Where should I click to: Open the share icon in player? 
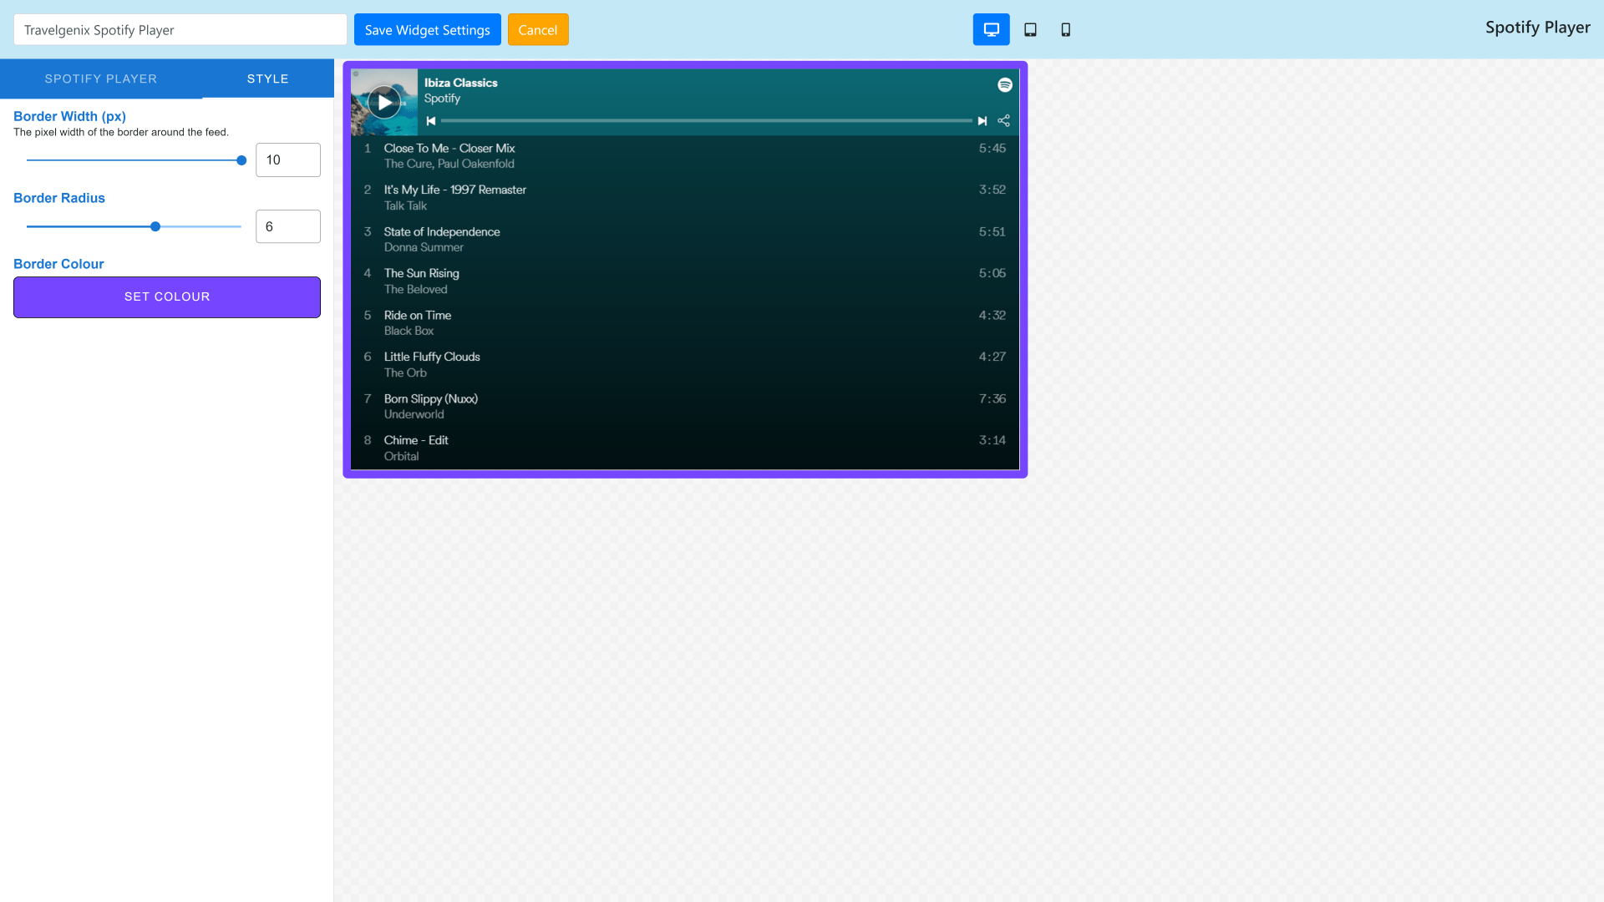1004,121
